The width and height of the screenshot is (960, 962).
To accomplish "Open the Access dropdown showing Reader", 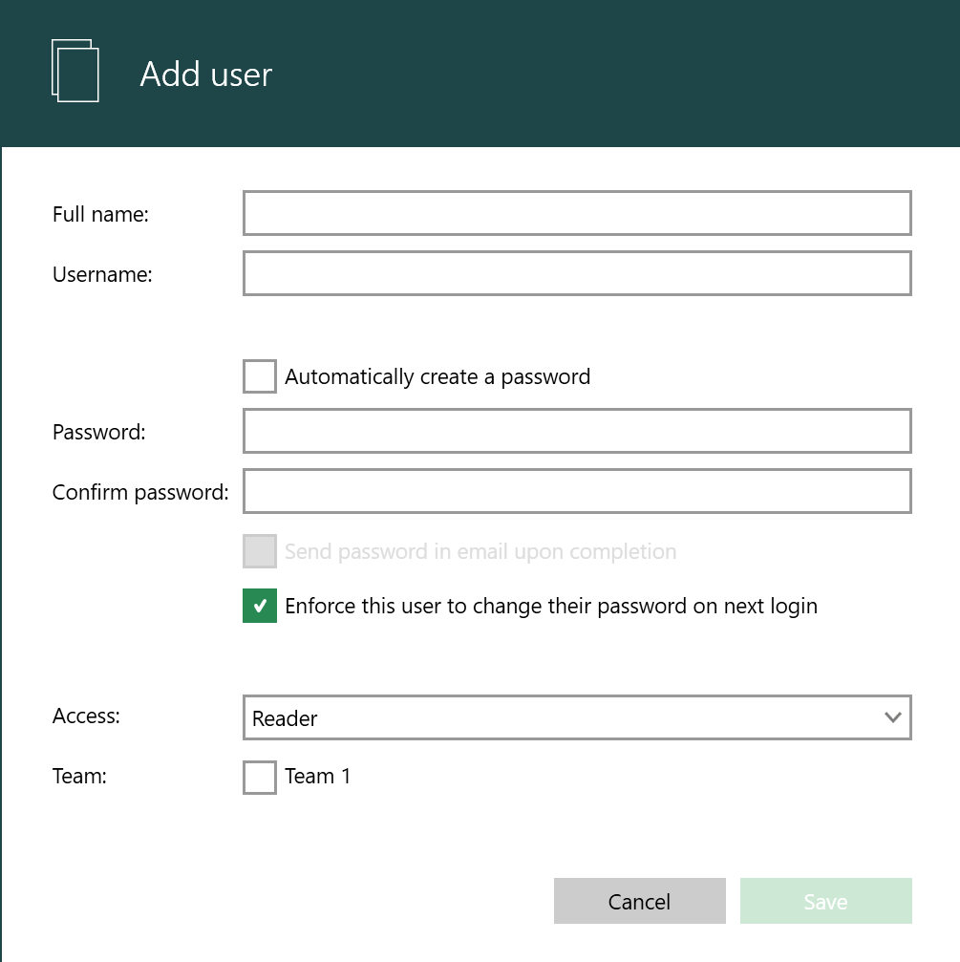I will (x=577, y=717).
